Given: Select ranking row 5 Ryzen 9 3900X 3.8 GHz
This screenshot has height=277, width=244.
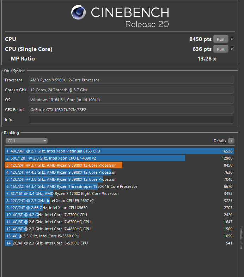Looking at the screenshot, I should click(120, 179).
